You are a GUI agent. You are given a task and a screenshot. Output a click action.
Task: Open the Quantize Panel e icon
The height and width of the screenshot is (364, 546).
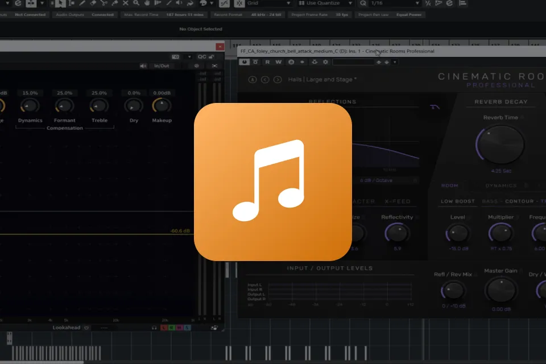click(449, 3)
